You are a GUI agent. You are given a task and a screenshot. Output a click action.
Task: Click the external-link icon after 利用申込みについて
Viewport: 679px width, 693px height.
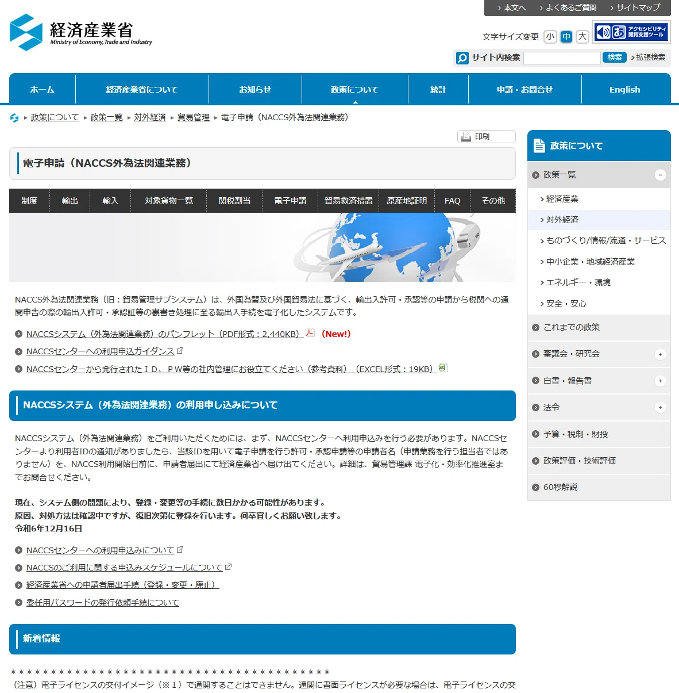180,550
